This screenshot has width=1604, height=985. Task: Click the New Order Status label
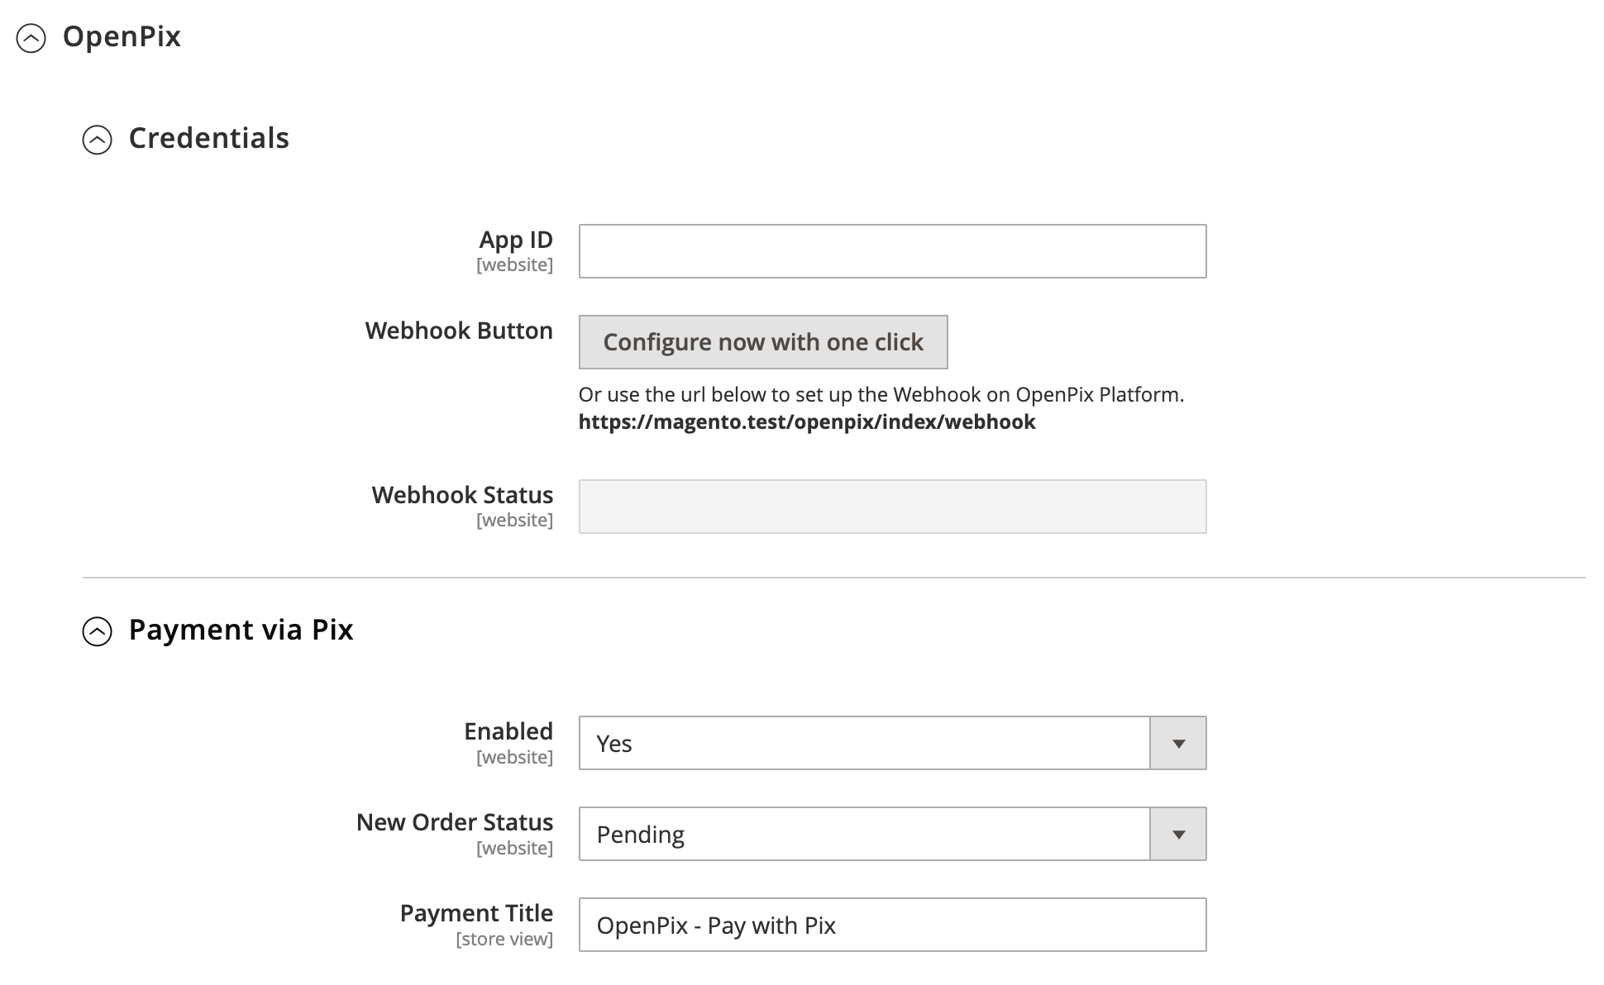pyautogui.click(x=454, y=822)
